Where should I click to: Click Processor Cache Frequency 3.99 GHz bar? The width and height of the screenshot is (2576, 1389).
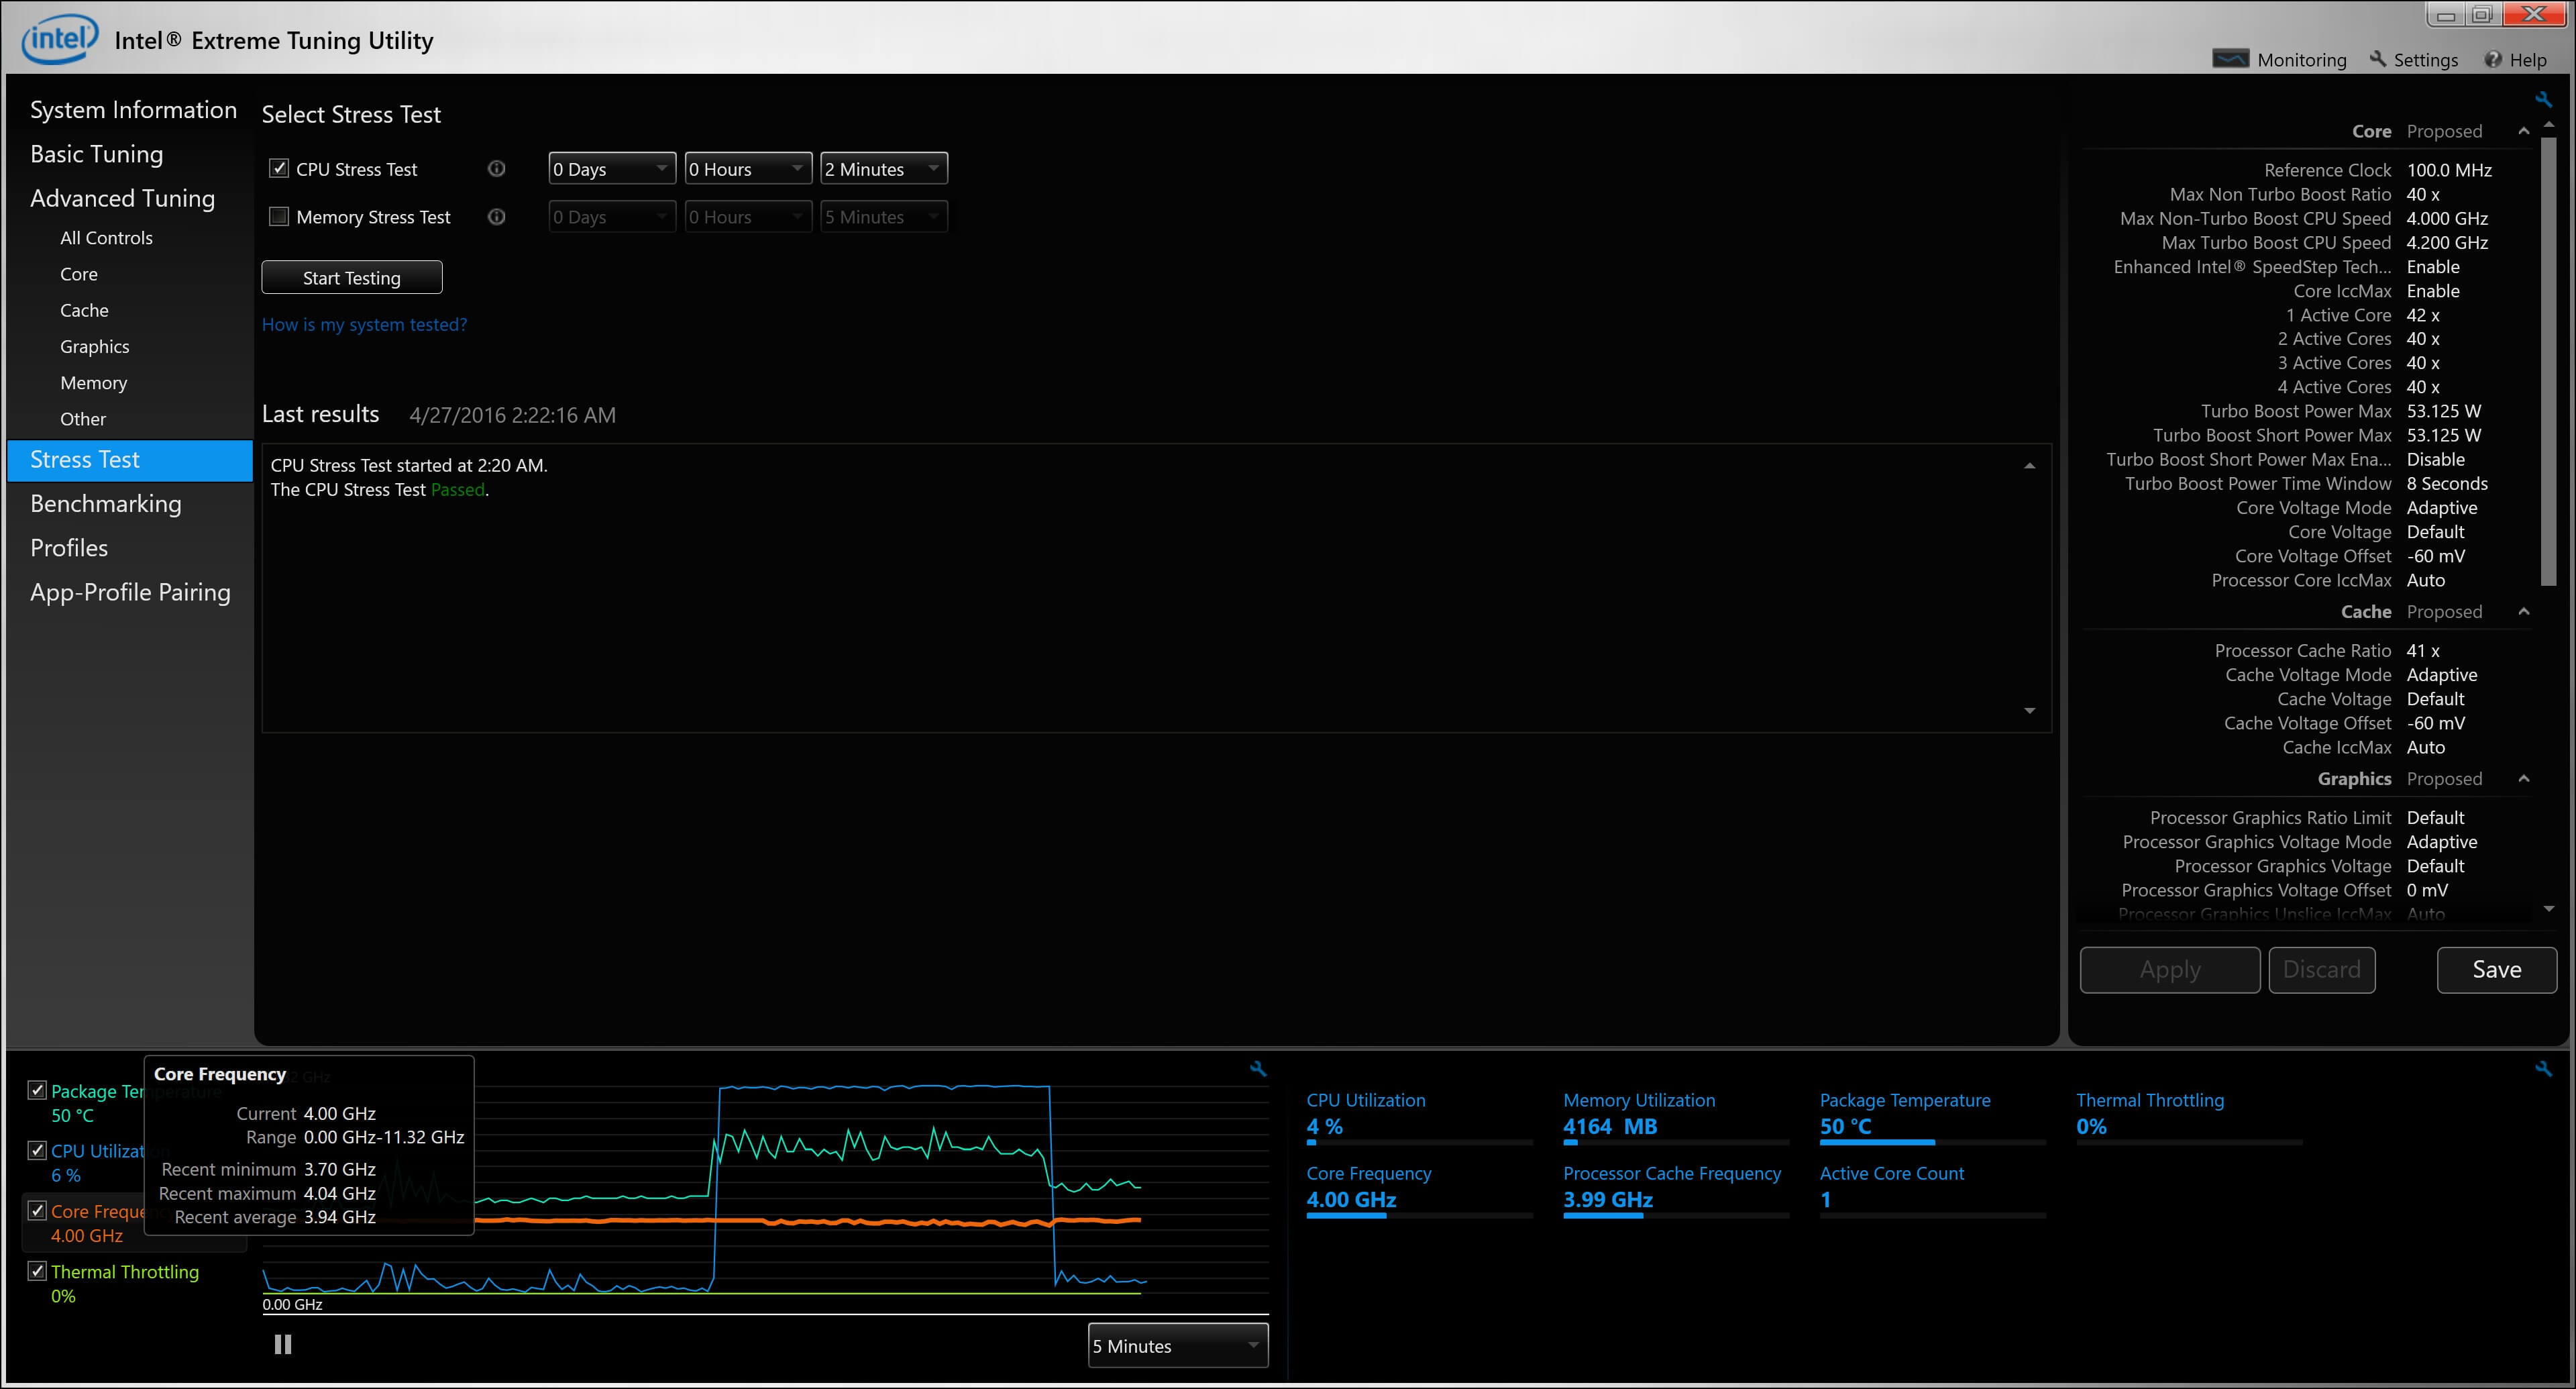click(1676, 1215)
